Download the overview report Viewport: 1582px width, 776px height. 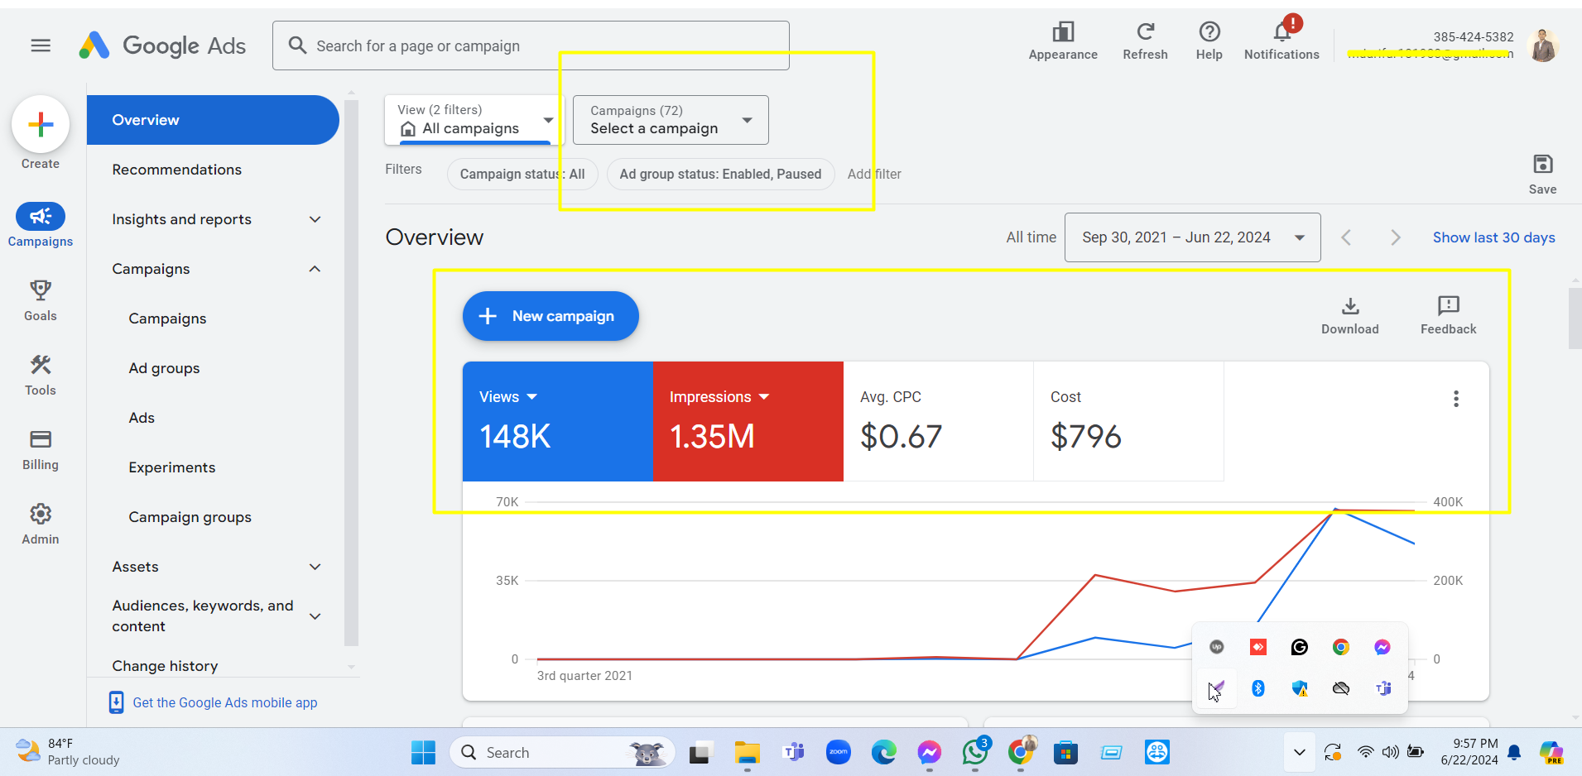[x=1349, y=315]
